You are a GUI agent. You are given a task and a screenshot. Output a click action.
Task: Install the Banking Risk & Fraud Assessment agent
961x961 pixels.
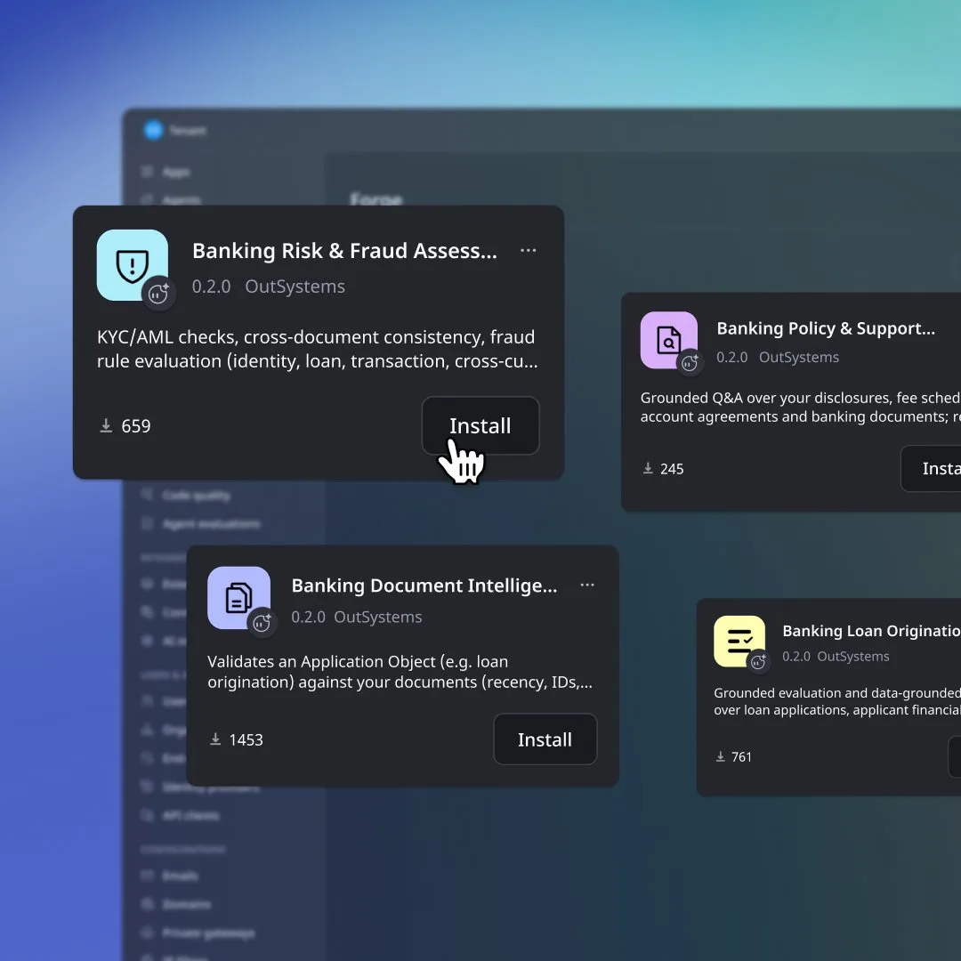pyautogui.click(x=480, y=426)
